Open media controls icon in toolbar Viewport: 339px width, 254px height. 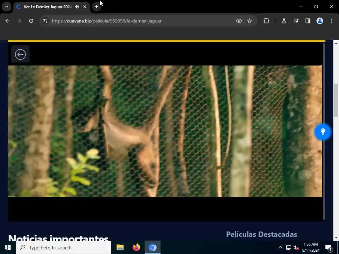(x=296, y=21)
